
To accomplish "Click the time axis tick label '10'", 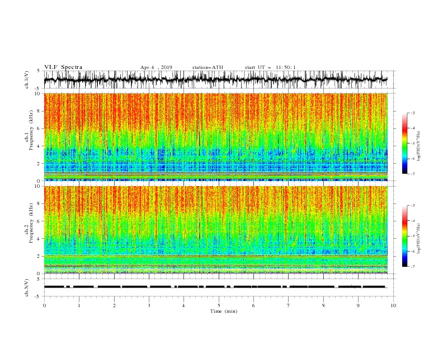I will tap(393, 305).
